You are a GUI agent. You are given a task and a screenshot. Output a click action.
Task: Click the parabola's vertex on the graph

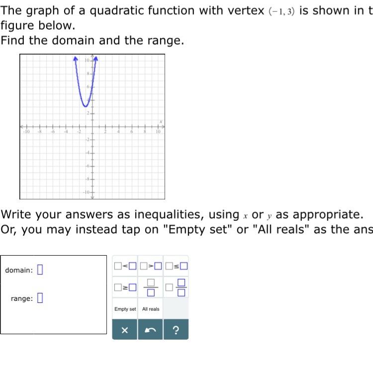point(86,106)
